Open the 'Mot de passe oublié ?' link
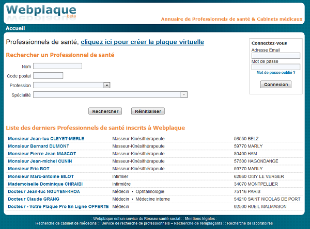 click(x=276, y=73)
